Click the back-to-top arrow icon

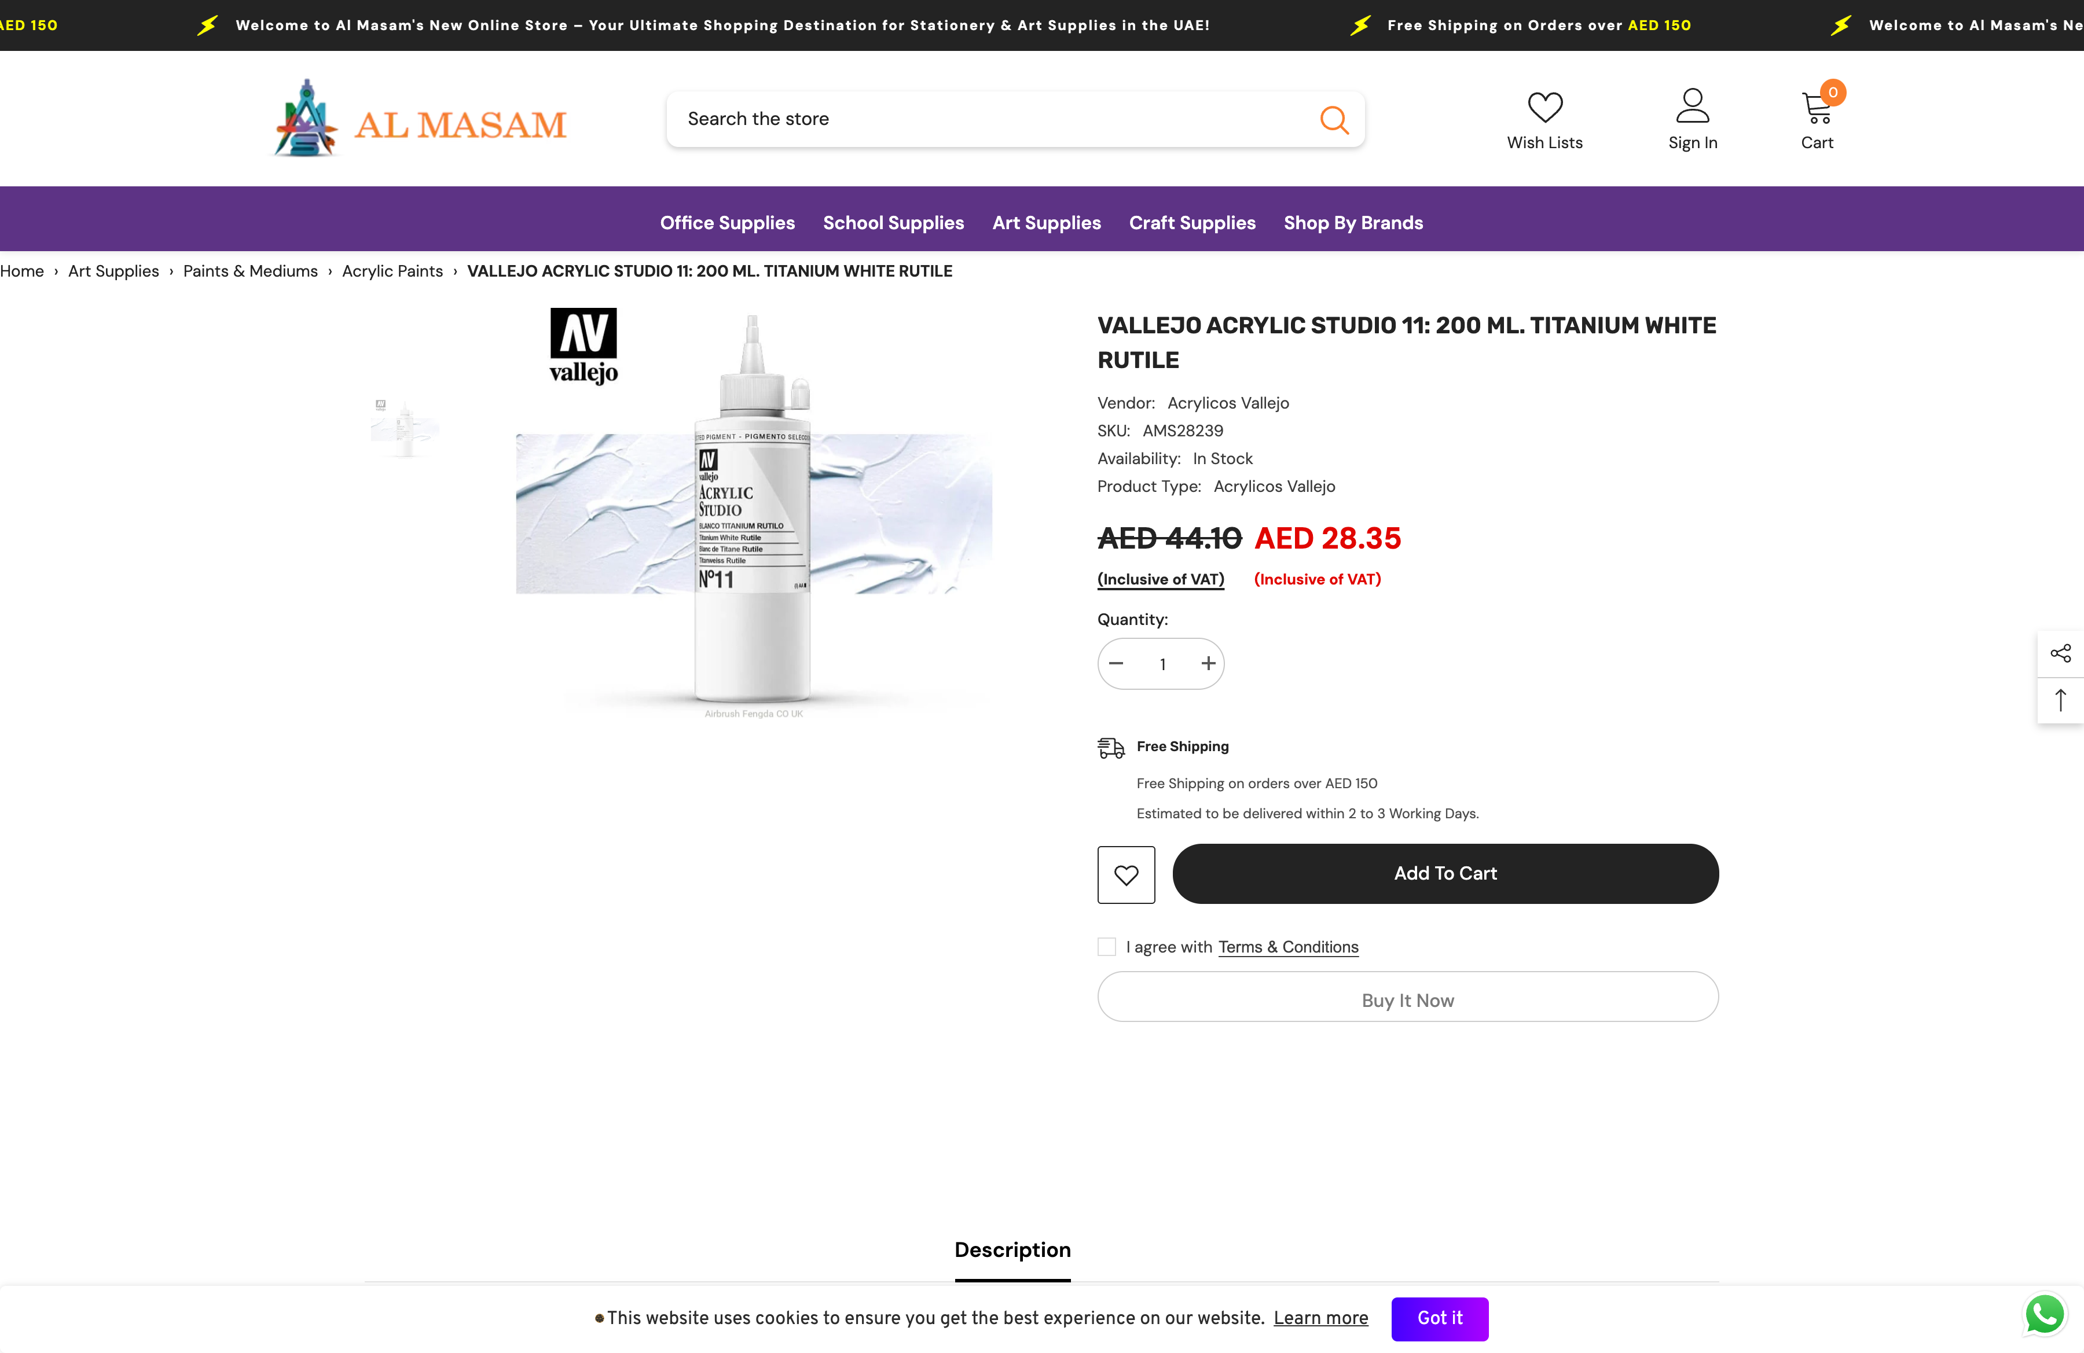click(2061, 699)
